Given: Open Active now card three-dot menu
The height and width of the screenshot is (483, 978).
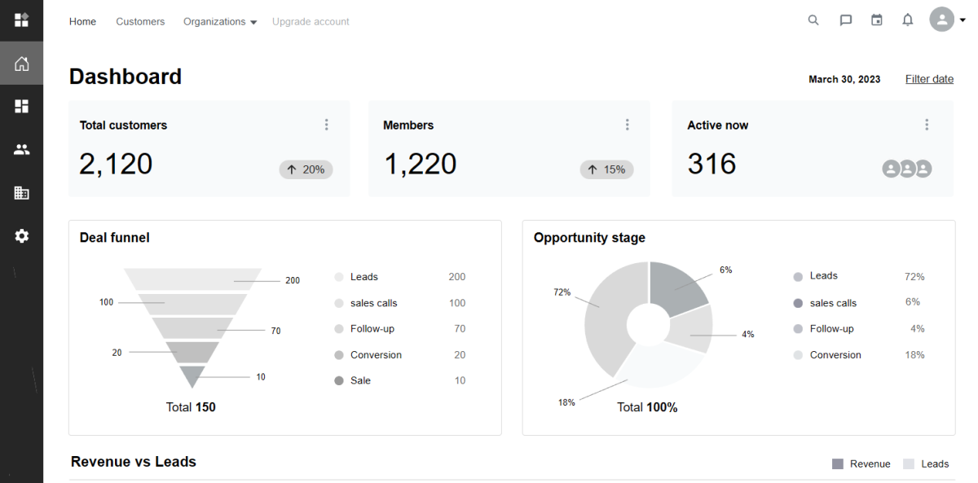Looking at the screenshot, I should pos(927,125).
